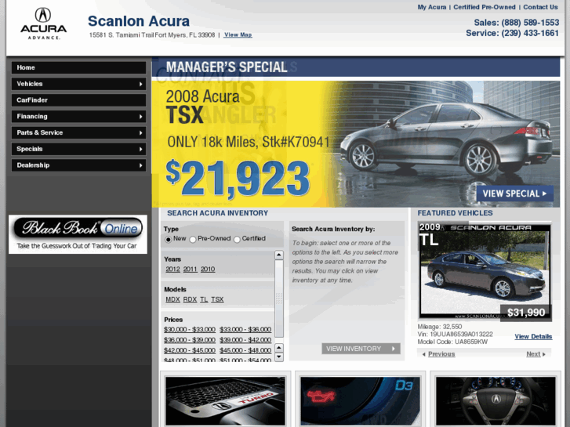Viewport: 570px width, 427px height.
Task: Choose price range $33,000 - $36,000
Action: pos(245,330)
